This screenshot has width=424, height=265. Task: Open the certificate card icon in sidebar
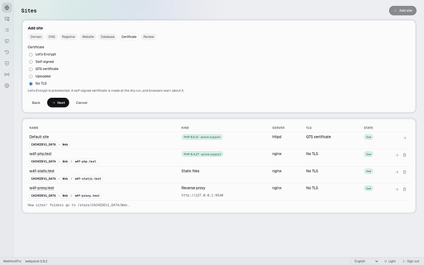pos(7,18)
